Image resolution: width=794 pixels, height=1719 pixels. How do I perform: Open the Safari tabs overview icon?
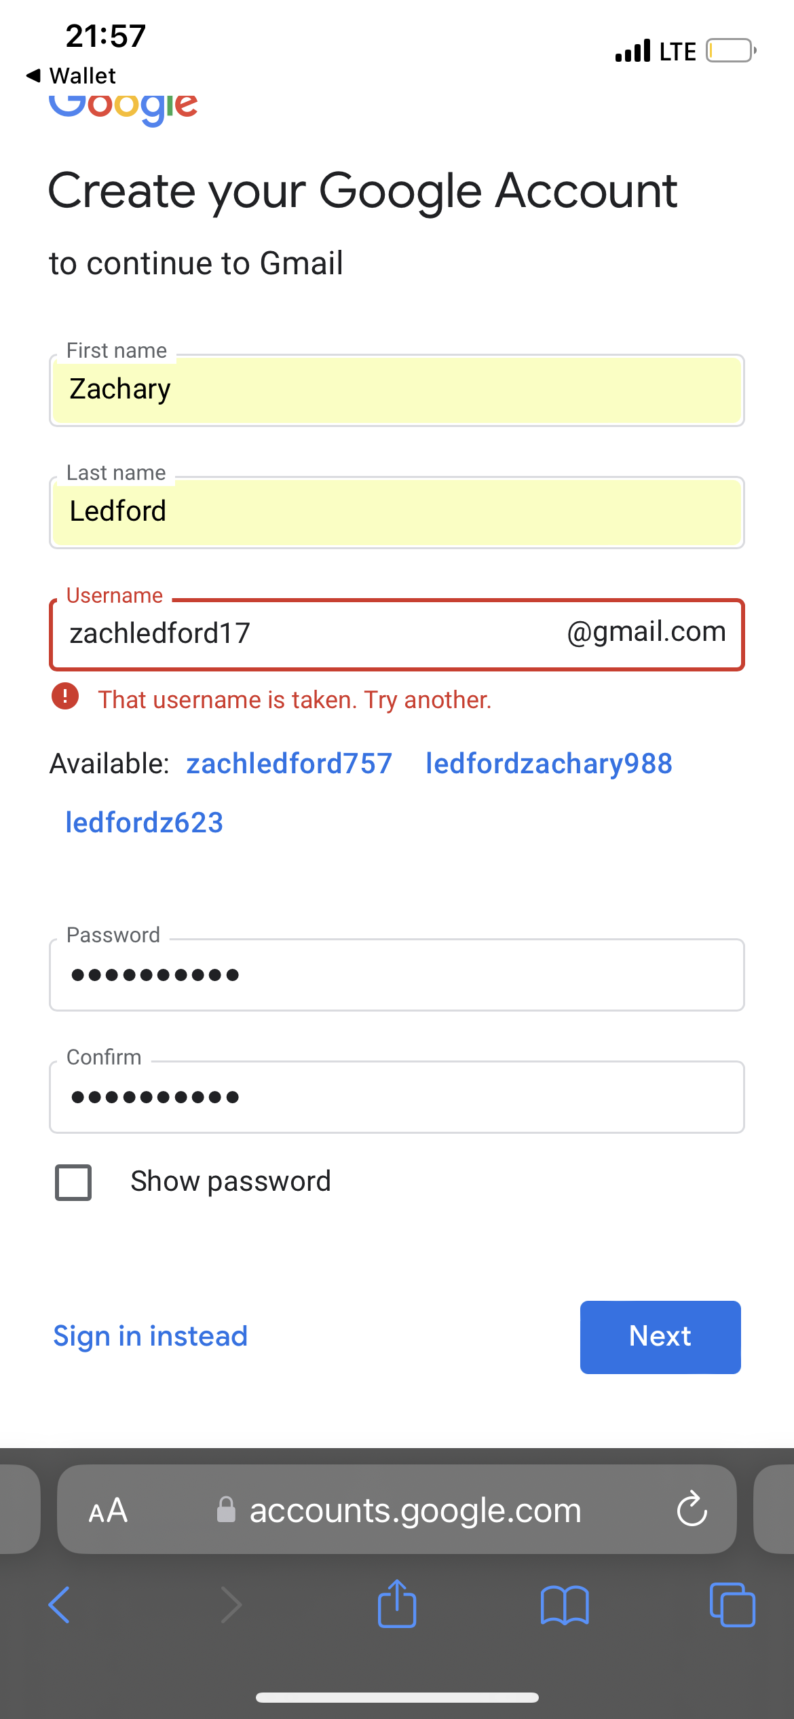tap(732, 1605)
